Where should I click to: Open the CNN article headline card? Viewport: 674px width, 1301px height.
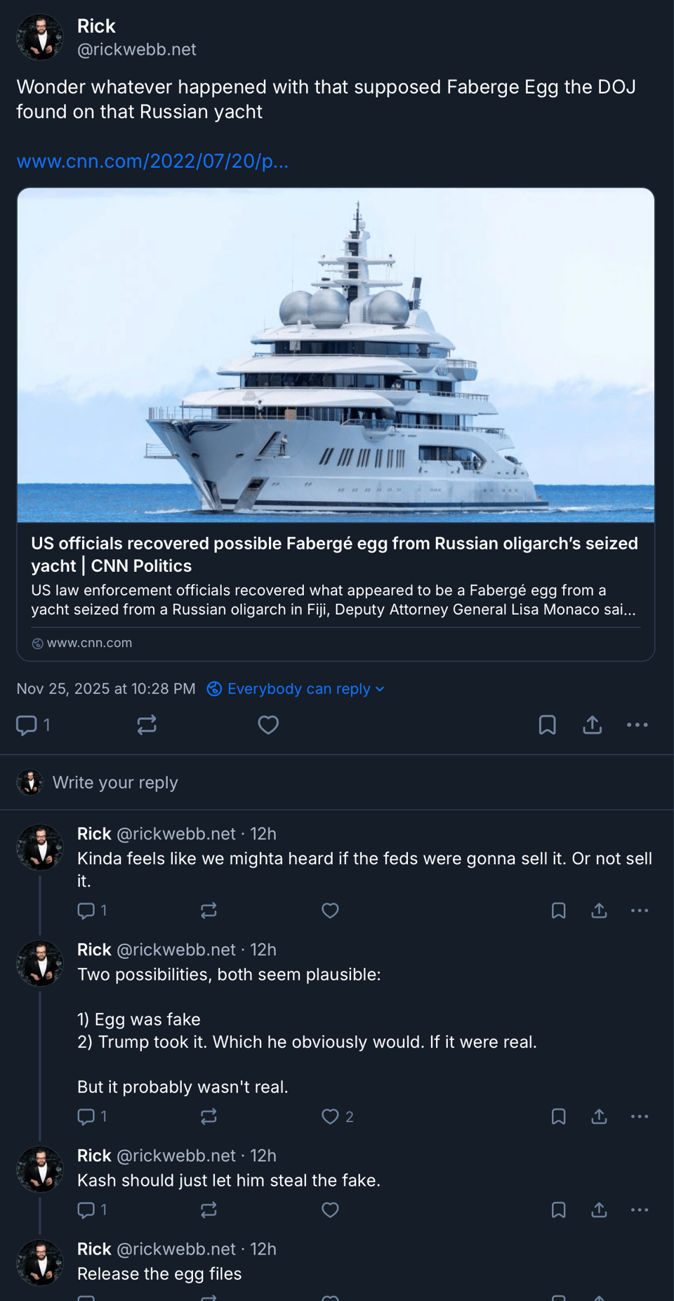[334, 554]
